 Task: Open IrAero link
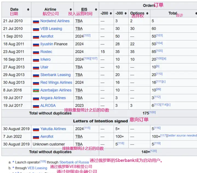[45, 59]
